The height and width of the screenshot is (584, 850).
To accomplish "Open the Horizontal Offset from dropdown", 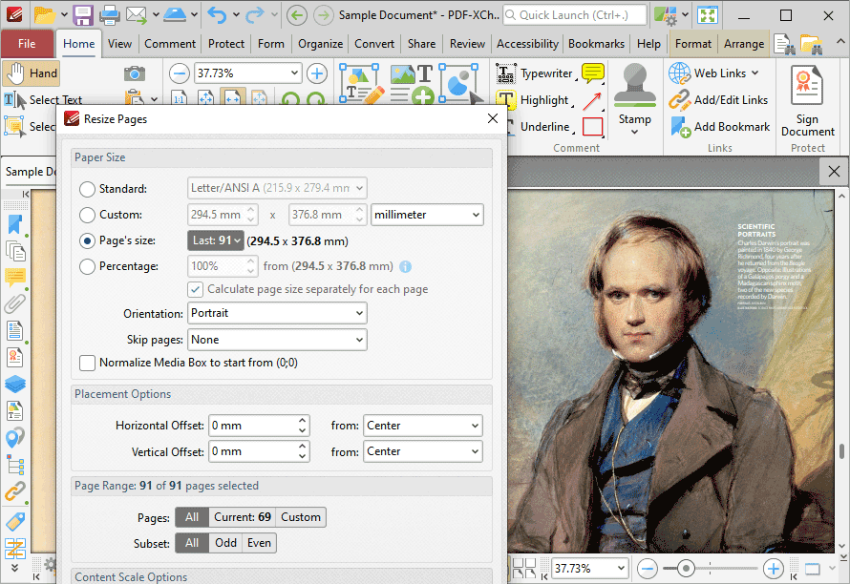I will click(423, 426).
